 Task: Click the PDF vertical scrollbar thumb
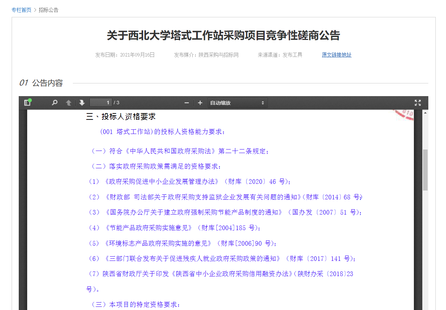(425, 170)
